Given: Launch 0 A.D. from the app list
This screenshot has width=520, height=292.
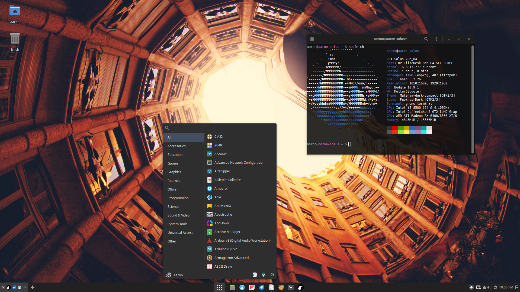Looking at the screenshot, I should 240,137.
